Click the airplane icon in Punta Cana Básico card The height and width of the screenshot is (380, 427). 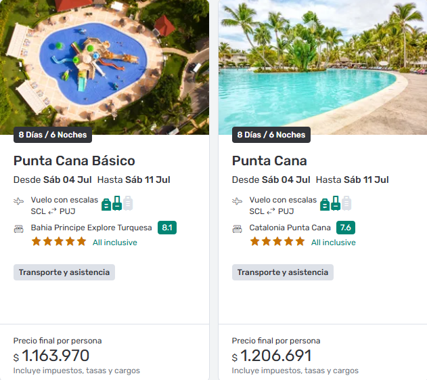(18, 201)
